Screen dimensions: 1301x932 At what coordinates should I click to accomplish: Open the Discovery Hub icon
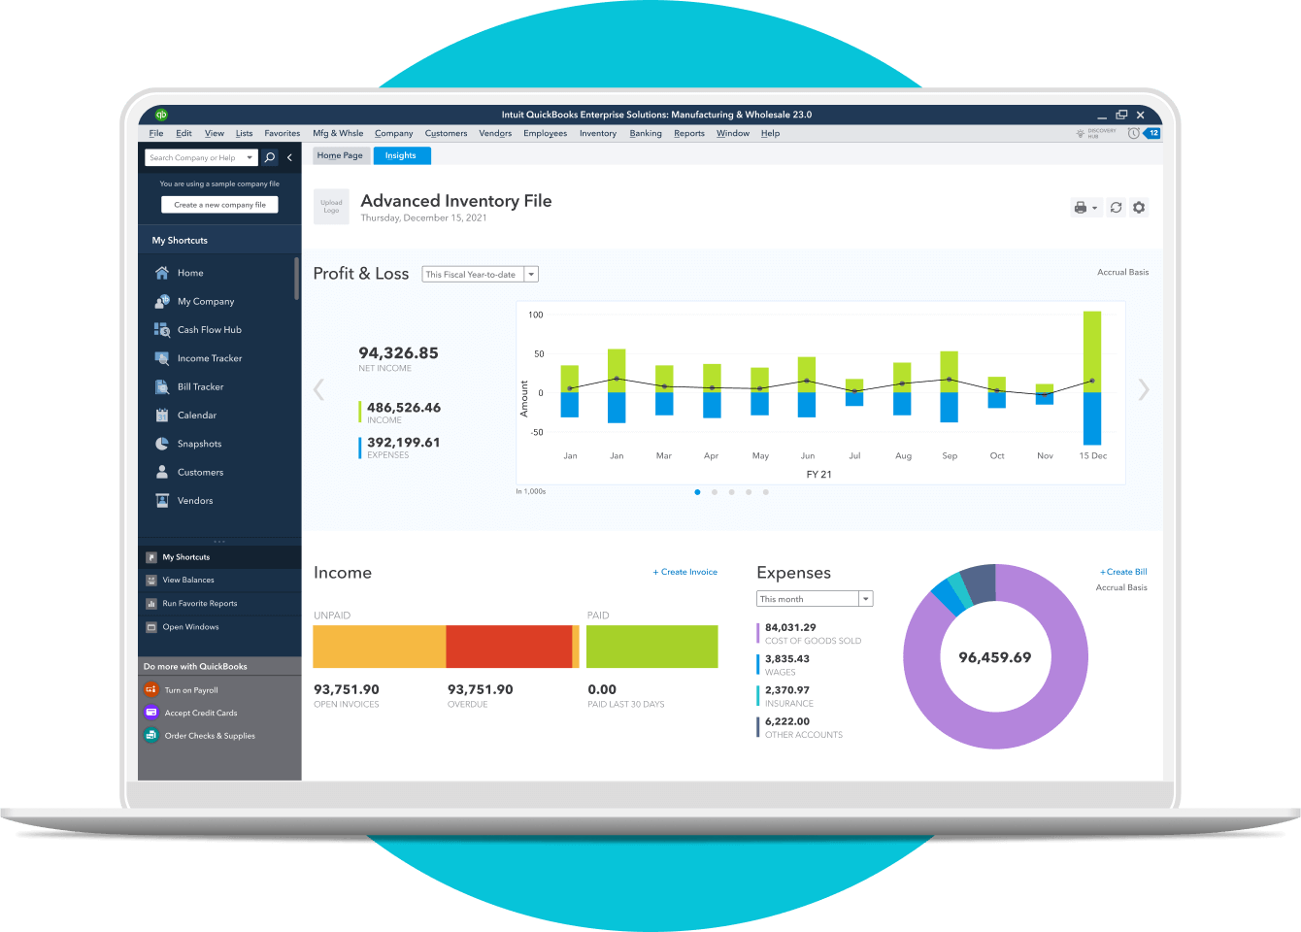coord(1081,133)
